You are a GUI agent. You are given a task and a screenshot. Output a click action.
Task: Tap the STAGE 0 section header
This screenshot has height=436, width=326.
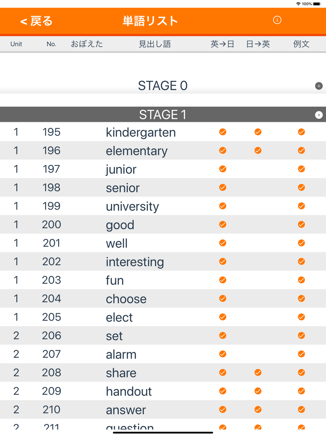tap(163, 86)
